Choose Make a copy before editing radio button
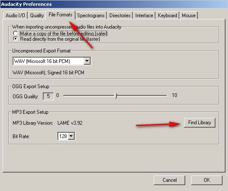 pos(16,33)
